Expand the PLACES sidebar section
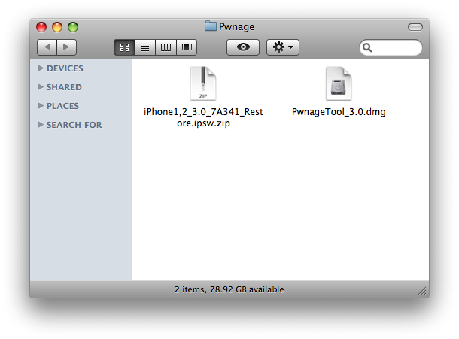459x339 pixels. [x=41, y=106]
